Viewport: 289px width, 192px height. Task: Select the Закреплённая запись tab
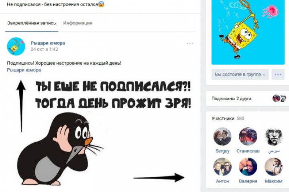pyautogui.click(x=32, y=23)
